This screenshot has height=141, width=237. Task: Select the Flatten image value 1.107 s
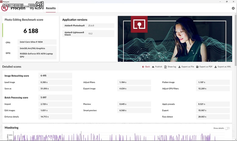pos(202,82)
